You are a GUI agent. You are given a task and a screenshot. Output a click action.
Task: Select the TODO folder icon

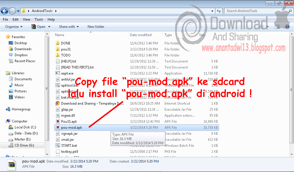(x=57, y=55)
